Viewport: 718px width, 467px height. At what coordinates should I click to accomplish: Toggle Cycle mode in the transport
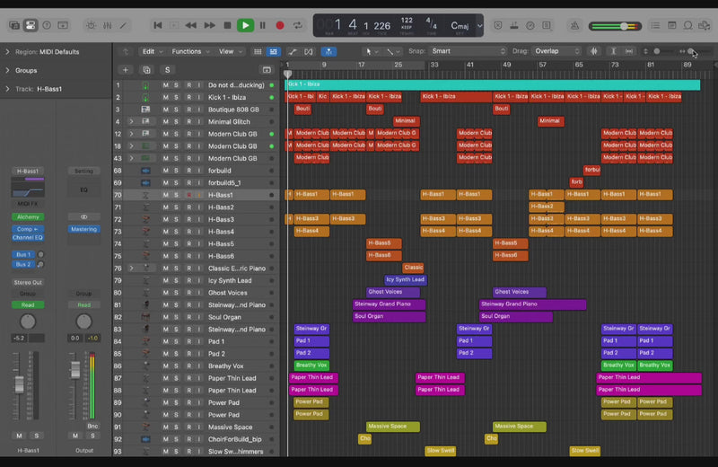297,25
